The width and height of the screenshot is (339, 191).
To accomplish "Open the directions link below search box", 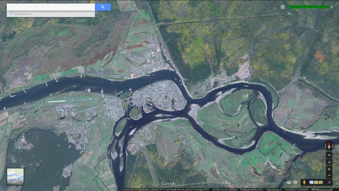I will click(x=21, y=14).
